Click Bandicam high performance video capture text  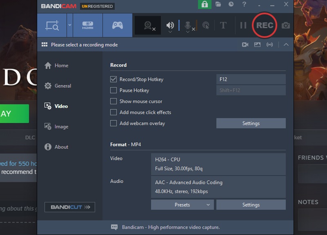pyautogui.click(x=171, y=227)
